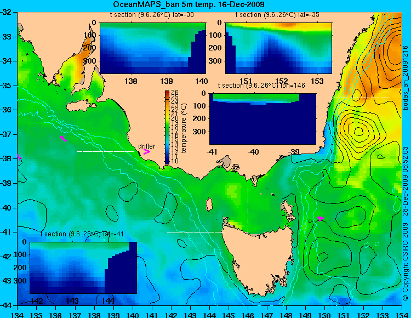Click the '149' longitude label on the bottom axis
The image size is (411, 318).
click(x=306, y=315)
